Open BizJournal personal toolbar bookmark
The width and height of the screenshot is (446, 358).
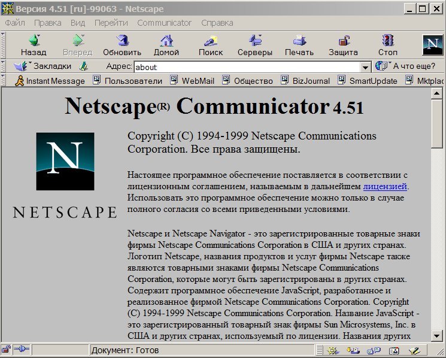305,81
